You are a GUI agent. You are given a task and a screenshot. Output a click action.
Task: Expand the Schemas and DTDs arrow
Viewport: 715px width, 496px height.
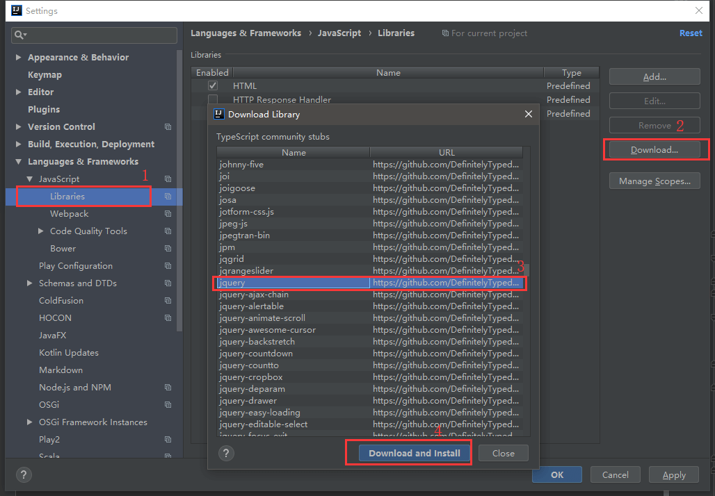pyautogui.click(x=30, y=283)
